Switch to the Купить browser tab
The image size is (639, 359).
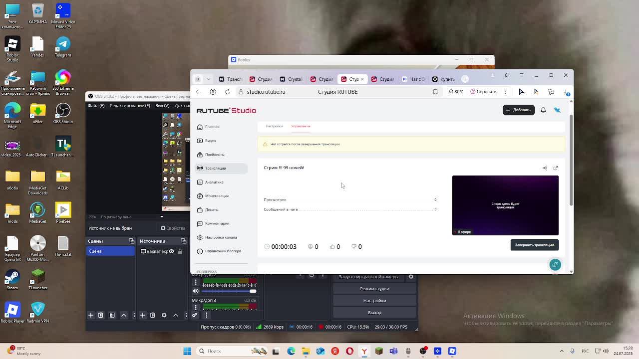coord(443,79)
